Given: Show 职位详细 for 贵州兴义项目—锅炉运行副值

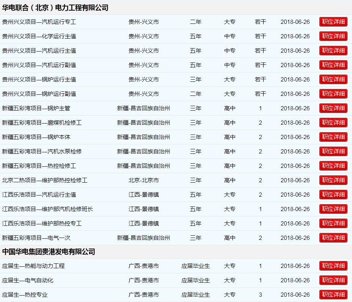Looking at the screenshot, I should (333, 94).
